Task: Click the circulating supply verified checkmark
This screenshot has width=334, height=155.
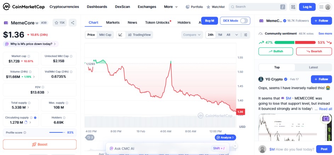Action: click(35, 118)
